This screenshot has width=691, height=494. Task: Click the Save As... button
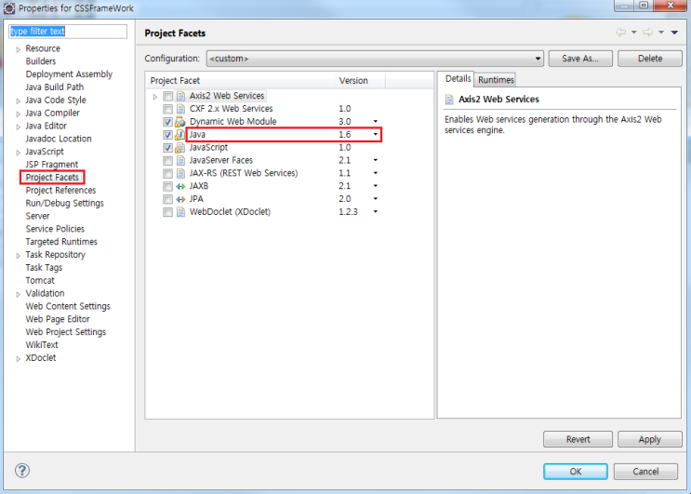click(x=580, y=59)
